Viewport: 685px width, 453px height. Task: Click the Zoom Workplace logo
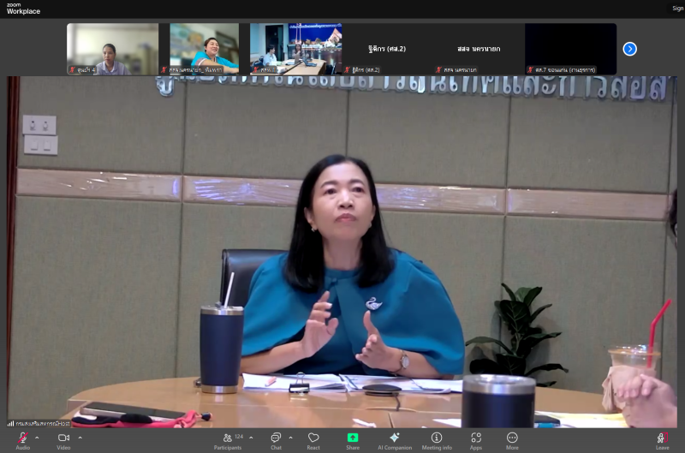[23, 8]
